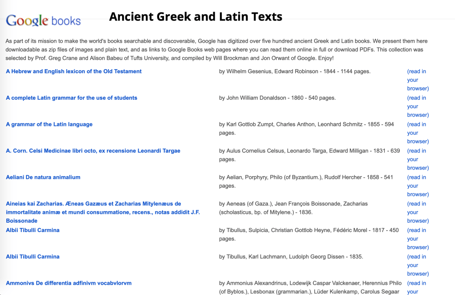
Task: Open Albii Tibulli Carmina by Lachmann 1835
Action: (x=32, y=257)
